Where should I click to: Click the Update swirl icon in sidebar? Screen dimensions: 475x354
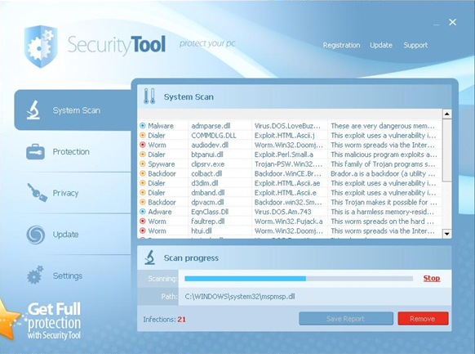pyautogui.click(x=36, y=235)
